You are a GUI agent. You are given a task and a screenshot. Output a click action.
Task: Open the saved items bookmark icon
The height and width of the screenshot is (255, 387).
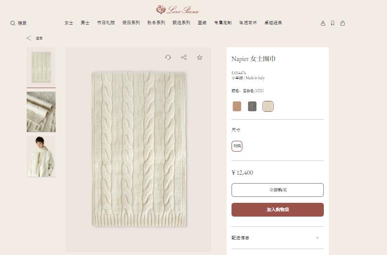click(333, 23)
